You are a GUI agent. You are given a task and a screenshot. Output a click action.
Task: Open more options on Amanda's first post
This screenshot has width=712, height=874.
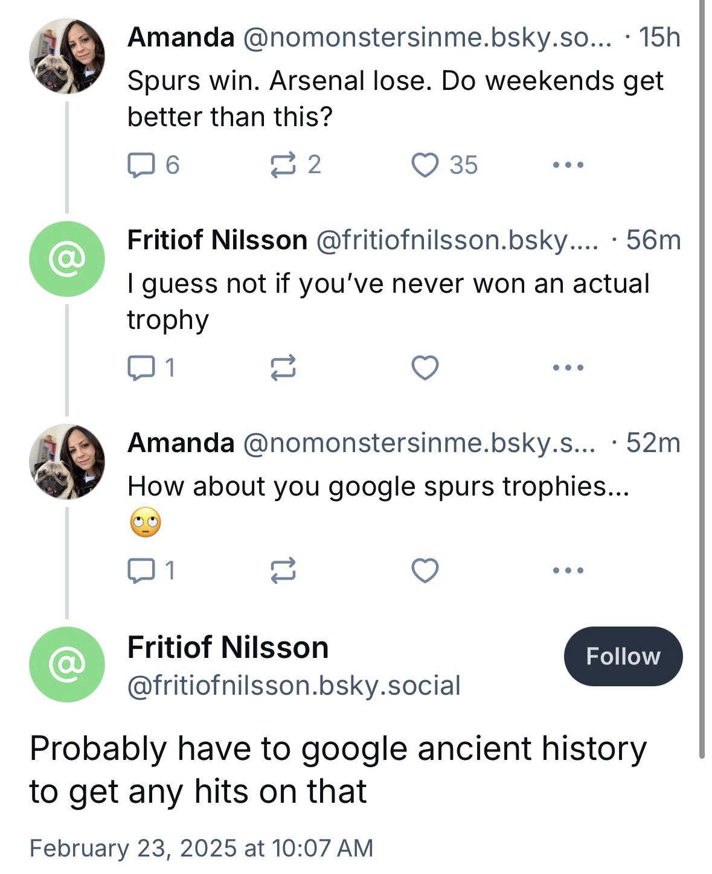568,165
